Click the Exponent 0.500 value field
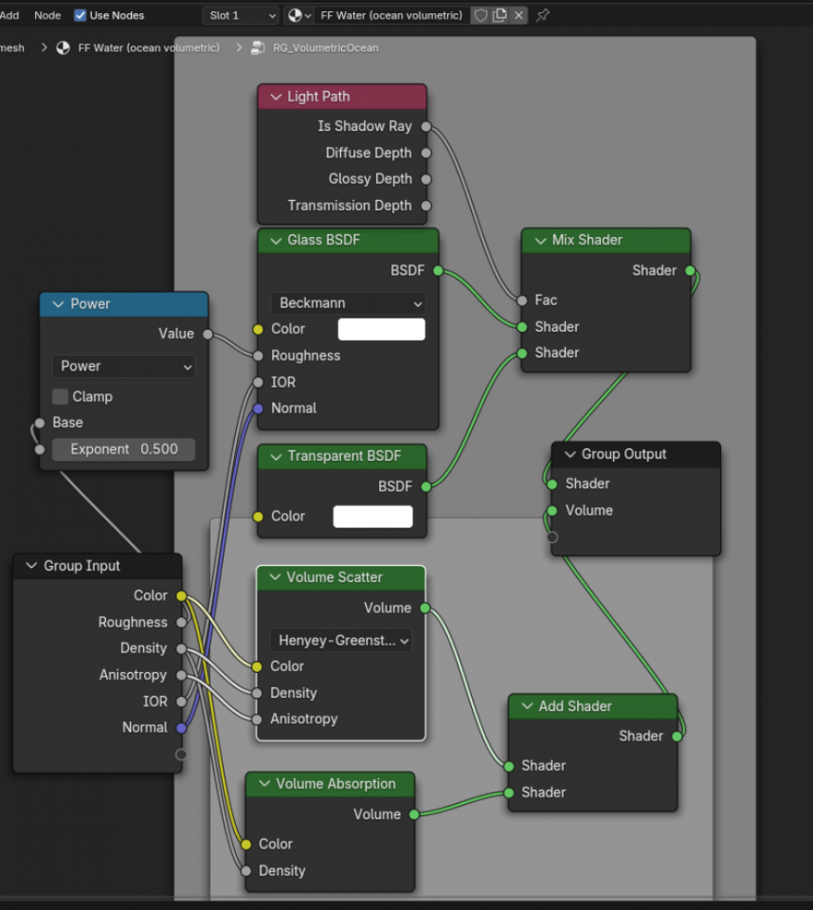The height and width of the screenshot is (910, 813). tap(123, 449)
